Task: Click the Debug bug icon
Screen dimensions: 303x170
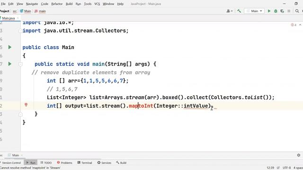Action: [x=276, y=11]
